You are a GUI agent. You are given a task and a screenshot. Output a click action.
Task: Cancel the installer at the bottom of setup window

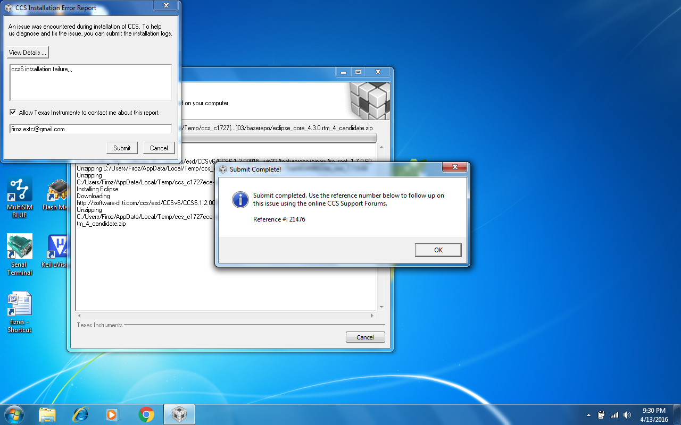(x=365, y=337)
